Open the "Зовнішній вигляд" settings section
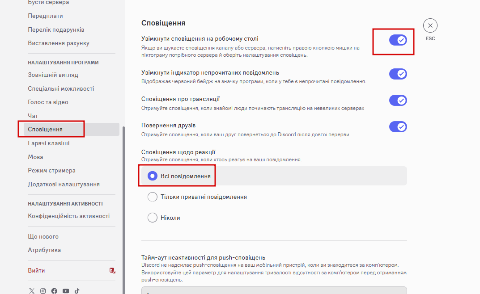Viewport: 480px width, 294px height. point(53,75)
